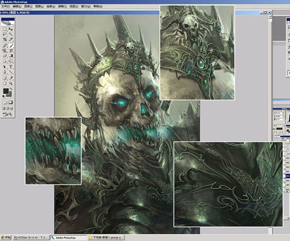Select the Hand tool

pos(5,83)
